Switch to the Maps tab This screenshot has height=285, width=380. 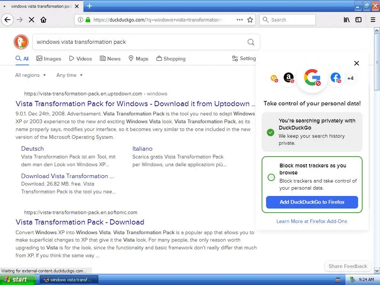(138, 59)
